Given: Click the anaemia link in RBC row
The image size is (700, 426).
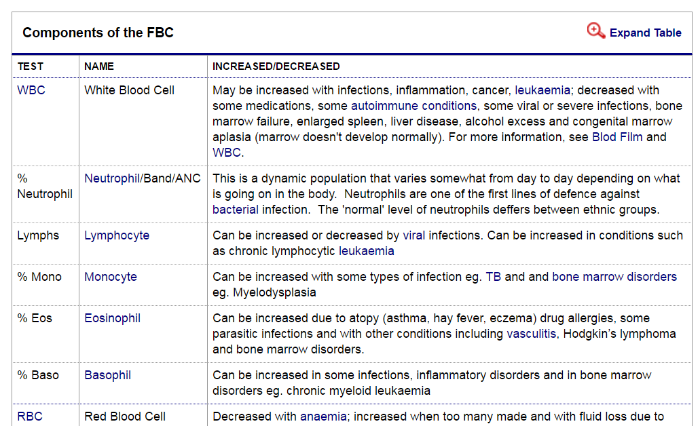Looking at the screenshot, I should coord(323,417).
